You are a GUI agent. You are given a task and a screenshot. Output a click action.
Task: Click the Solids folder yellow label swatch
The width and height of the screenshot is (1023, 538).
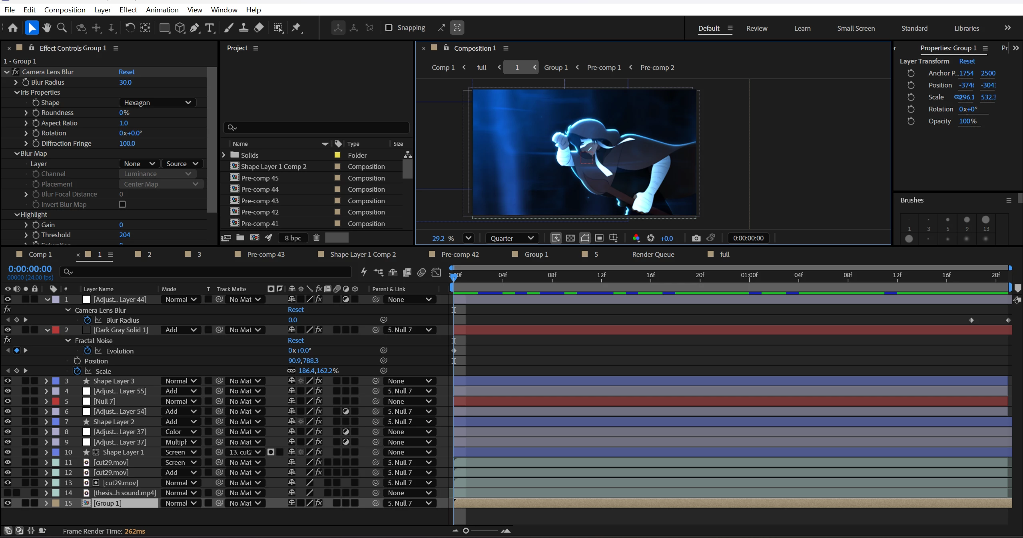tap(337, 155)
